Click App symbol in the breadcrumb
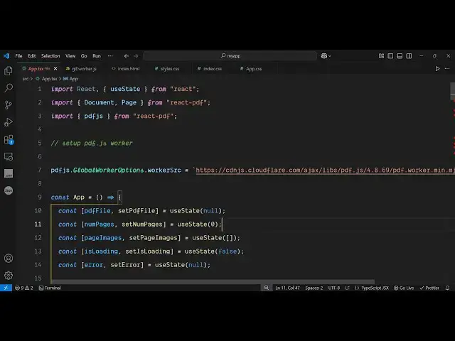This screenshot has width=455, height=341. point(71,79)
